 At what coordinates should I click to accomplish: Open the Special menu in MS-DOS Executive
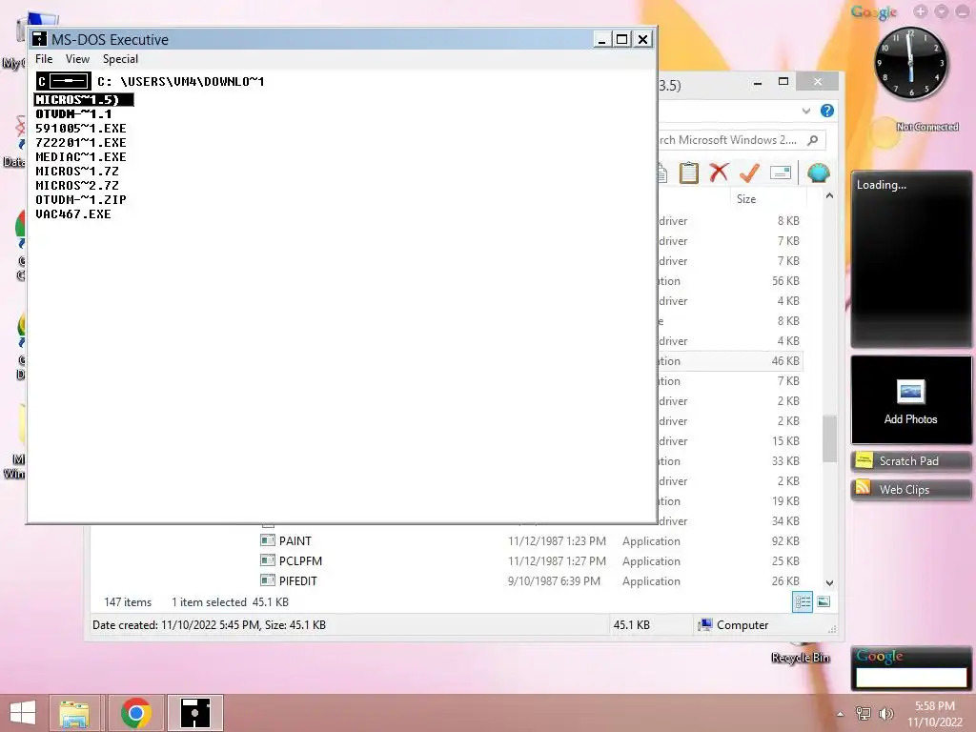coord(120,59)
